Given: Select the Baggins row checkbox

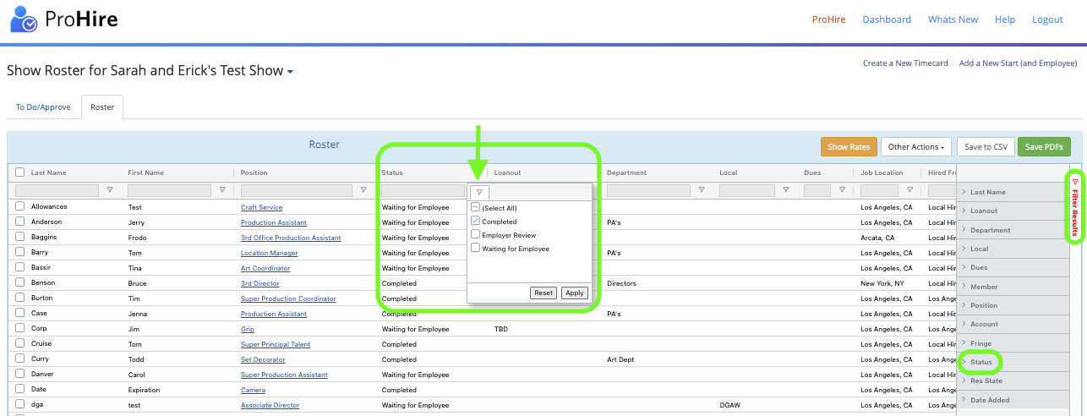Looking at the screenshot, I should [x=20, y=237].
